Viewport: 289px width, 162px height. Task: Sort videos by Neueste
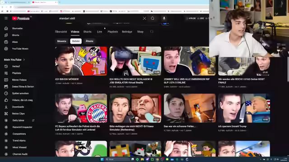(62, 41)
